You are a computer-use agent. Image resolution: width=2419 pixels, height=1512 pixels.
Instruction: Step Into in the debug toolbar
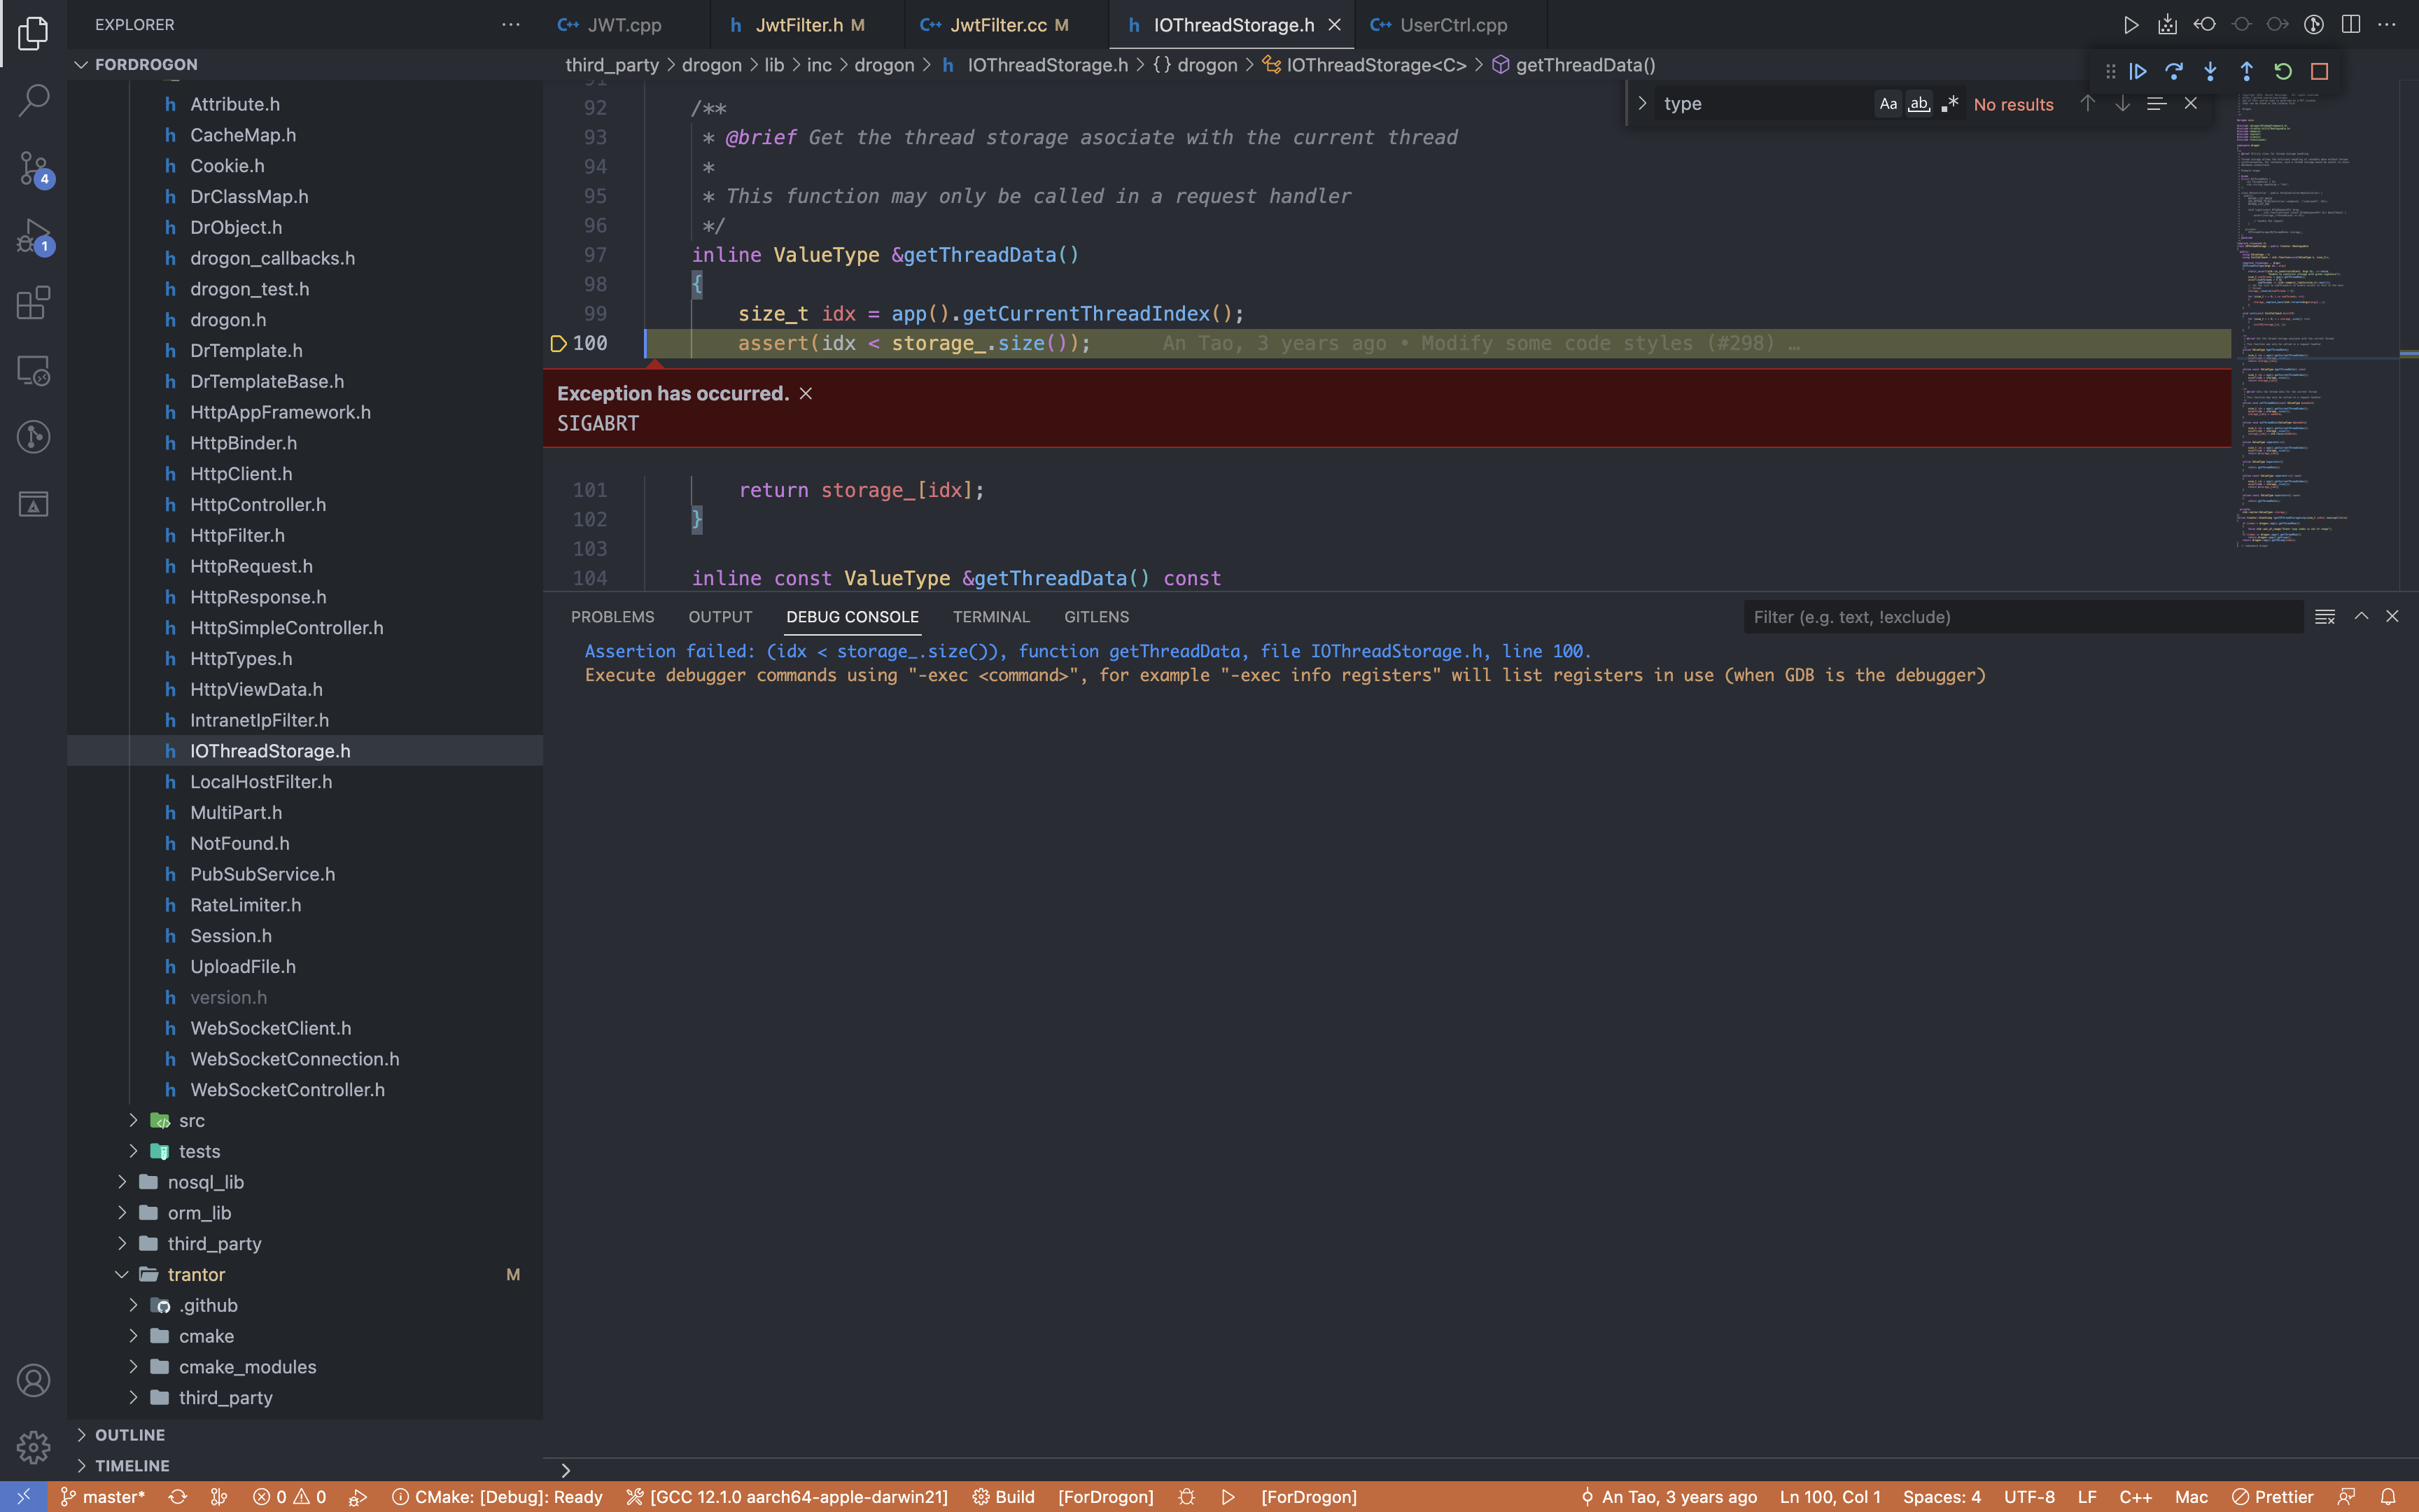click(2210, 72)
